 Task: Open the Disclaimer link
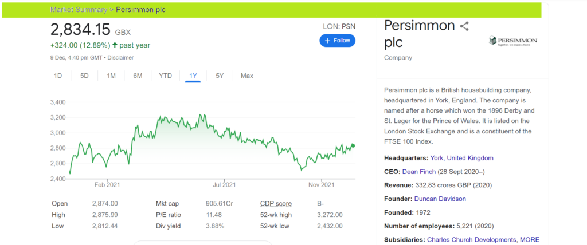[122, 58]
